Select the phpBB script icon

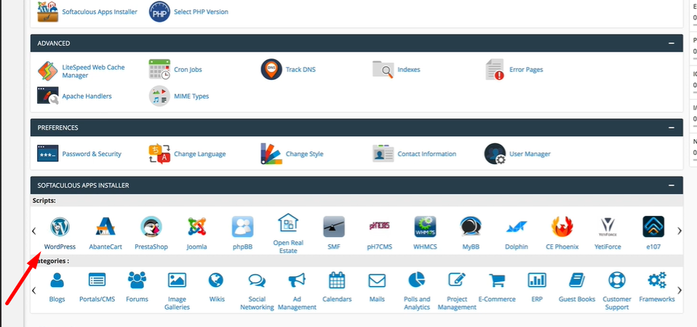tap(243, 227)
